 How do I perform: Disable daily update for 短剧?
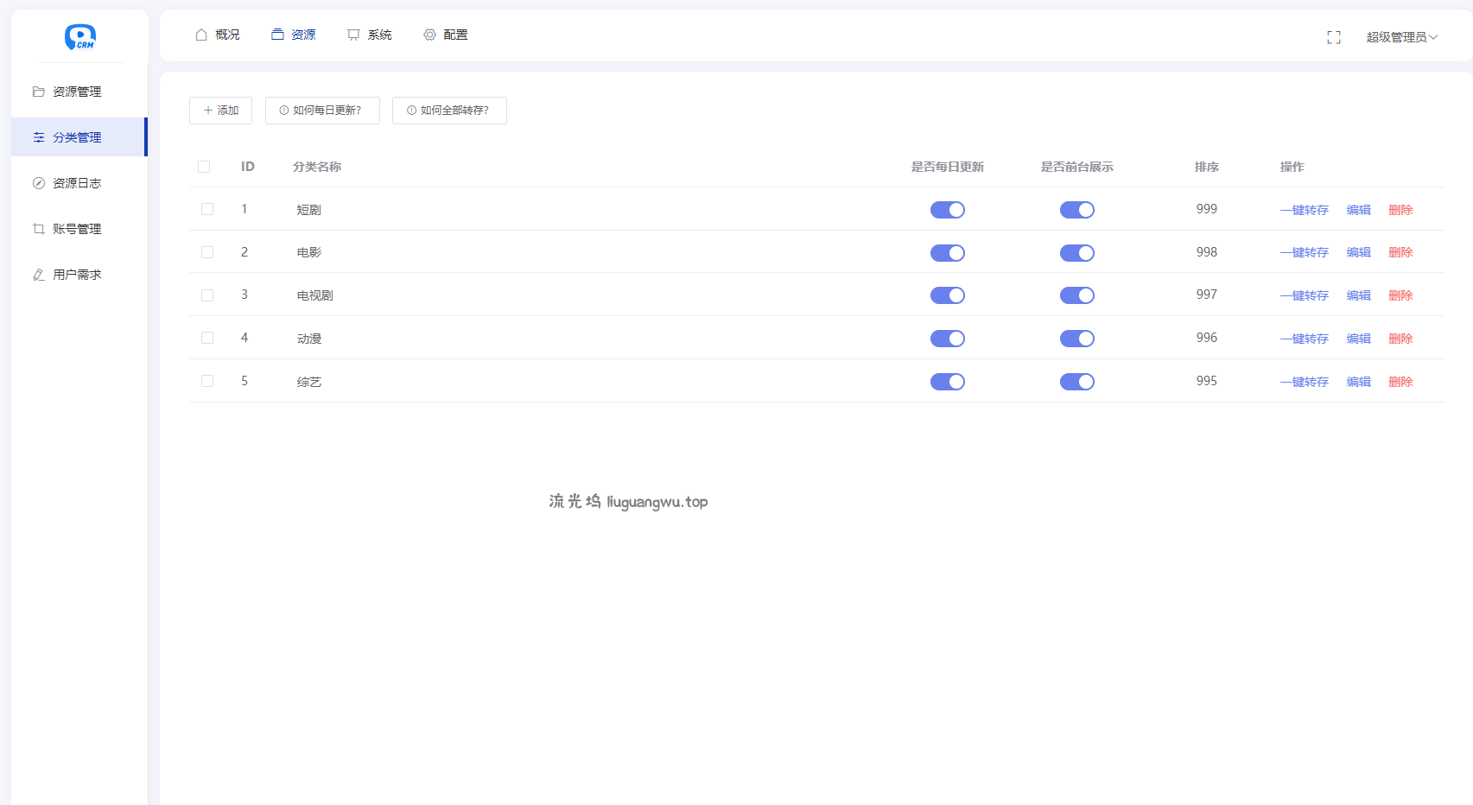click(x=947, y=210)
